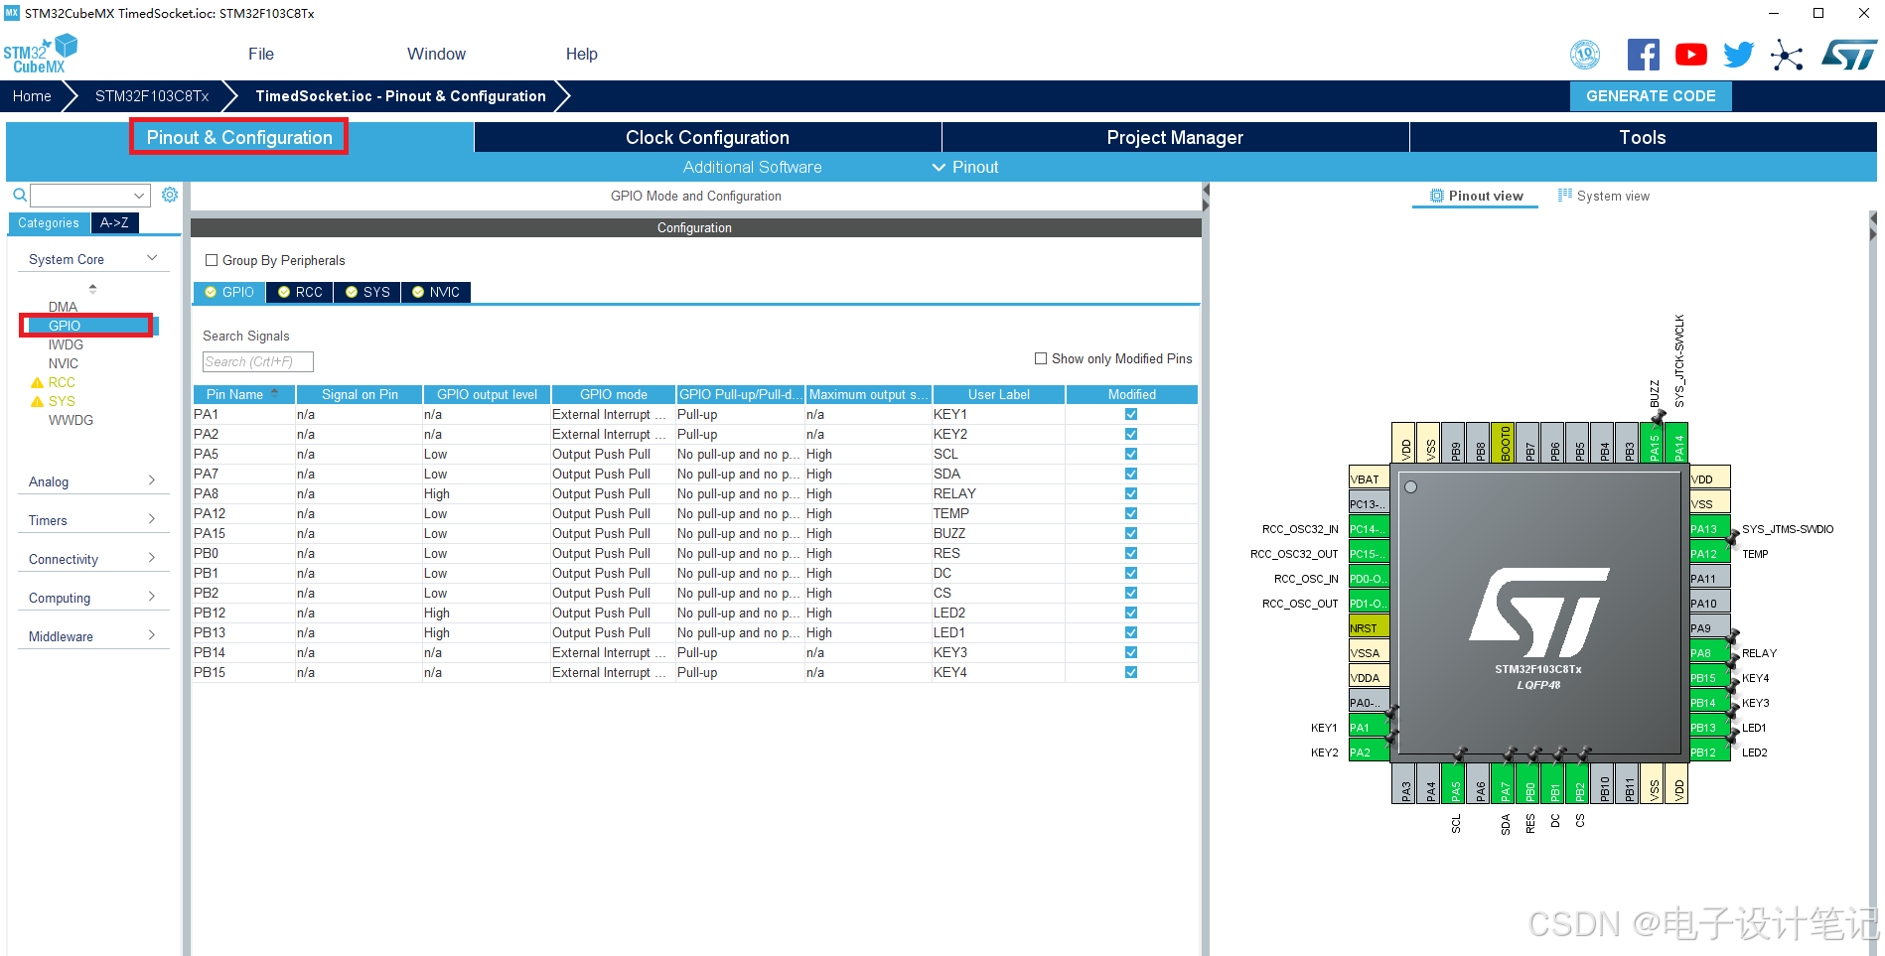Screen dimensions: 1885x956
Task: Open the Tools tab
Action: [x=1643, y=137]
